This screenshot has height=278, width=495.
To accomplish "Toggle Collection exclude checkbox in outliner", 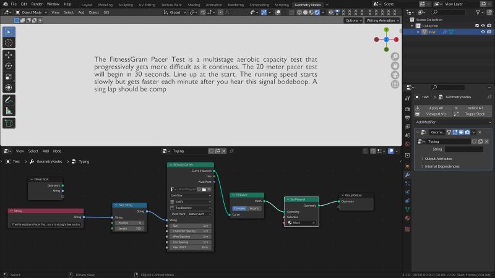I will [x=477, y=26].
